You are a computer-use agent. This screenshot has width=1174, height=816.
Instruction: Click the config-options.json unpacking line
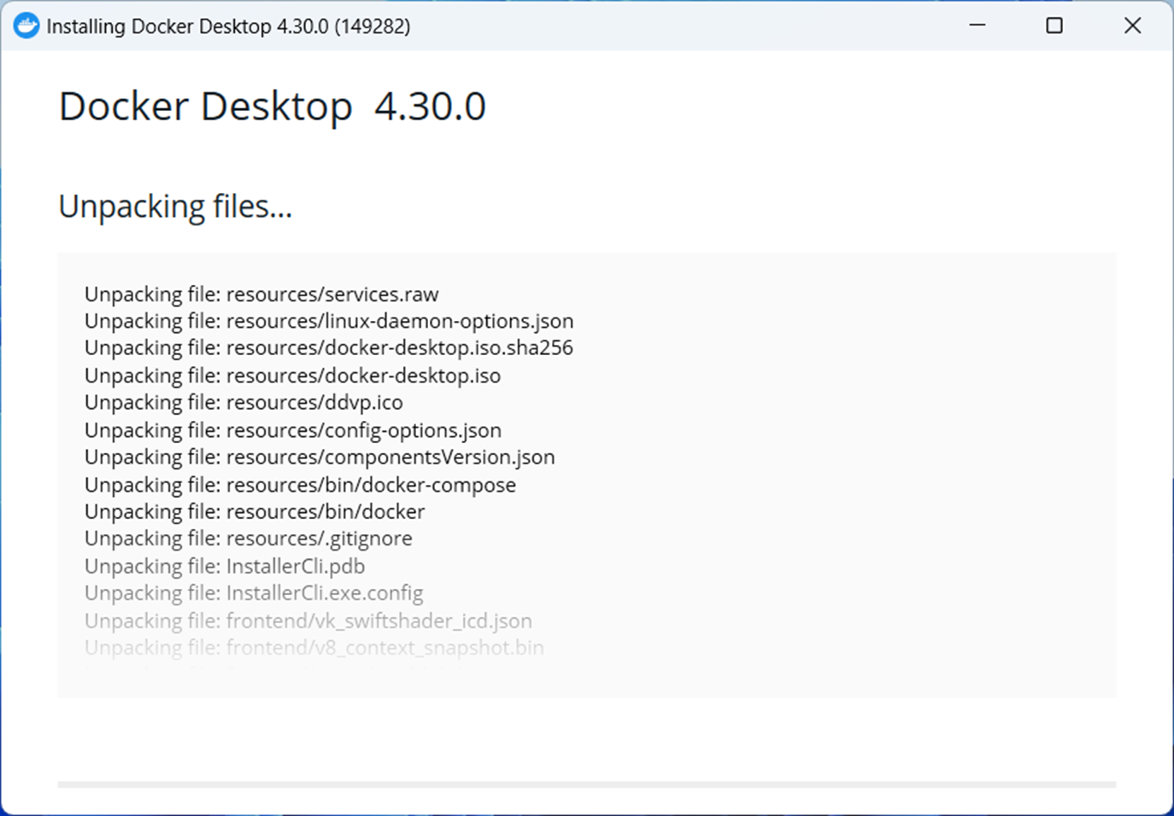click(x=292, y=429)
